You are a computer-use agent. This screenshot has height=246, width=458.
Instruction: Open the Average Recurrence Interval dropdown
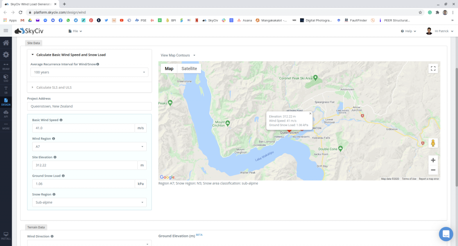(x=89, y=72)
